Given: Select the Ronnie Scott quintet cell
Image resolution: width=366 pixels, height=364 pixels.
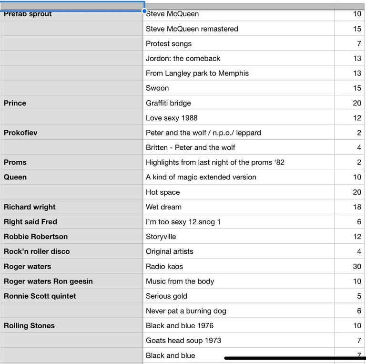Looking at the screenshot, I should point(71,296).
